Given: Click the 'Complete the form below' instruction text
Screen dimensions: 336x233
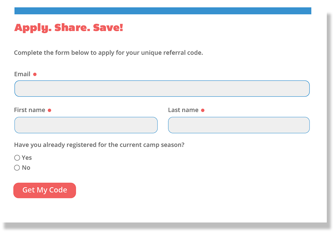Looking at the screenshot, I should 108,53.
